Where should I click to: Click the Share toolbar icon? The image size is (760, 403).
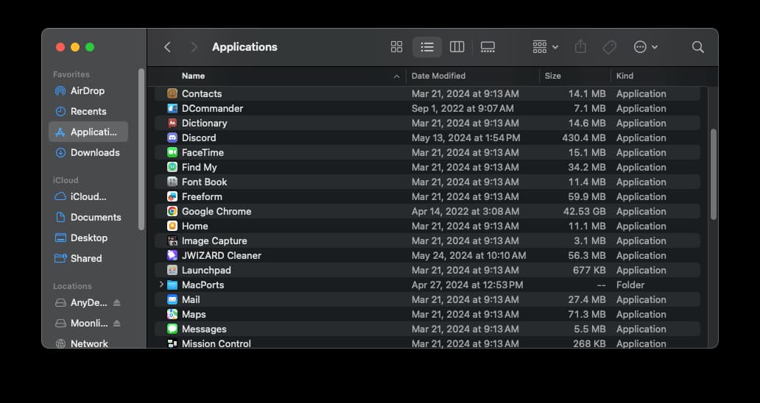click(580, 47)
